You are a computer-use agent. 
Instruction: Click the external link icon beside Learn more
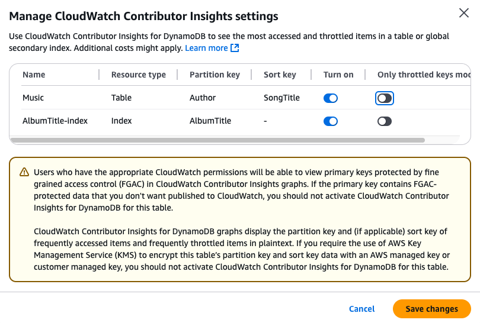tap(235, 48)
